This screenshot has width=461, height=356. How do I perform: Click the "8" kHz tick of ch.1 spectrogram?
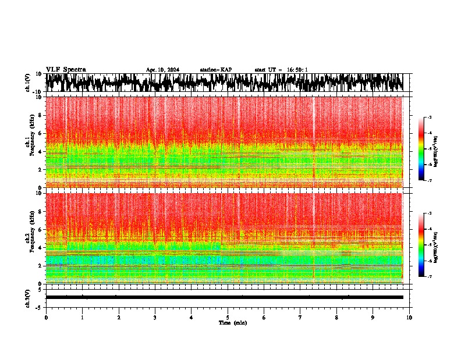click(x=41, y=115)
